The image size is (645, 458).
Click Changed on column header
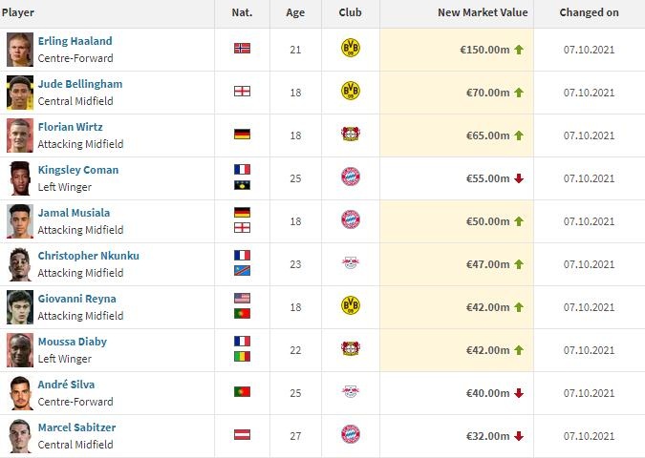point(589,12)
